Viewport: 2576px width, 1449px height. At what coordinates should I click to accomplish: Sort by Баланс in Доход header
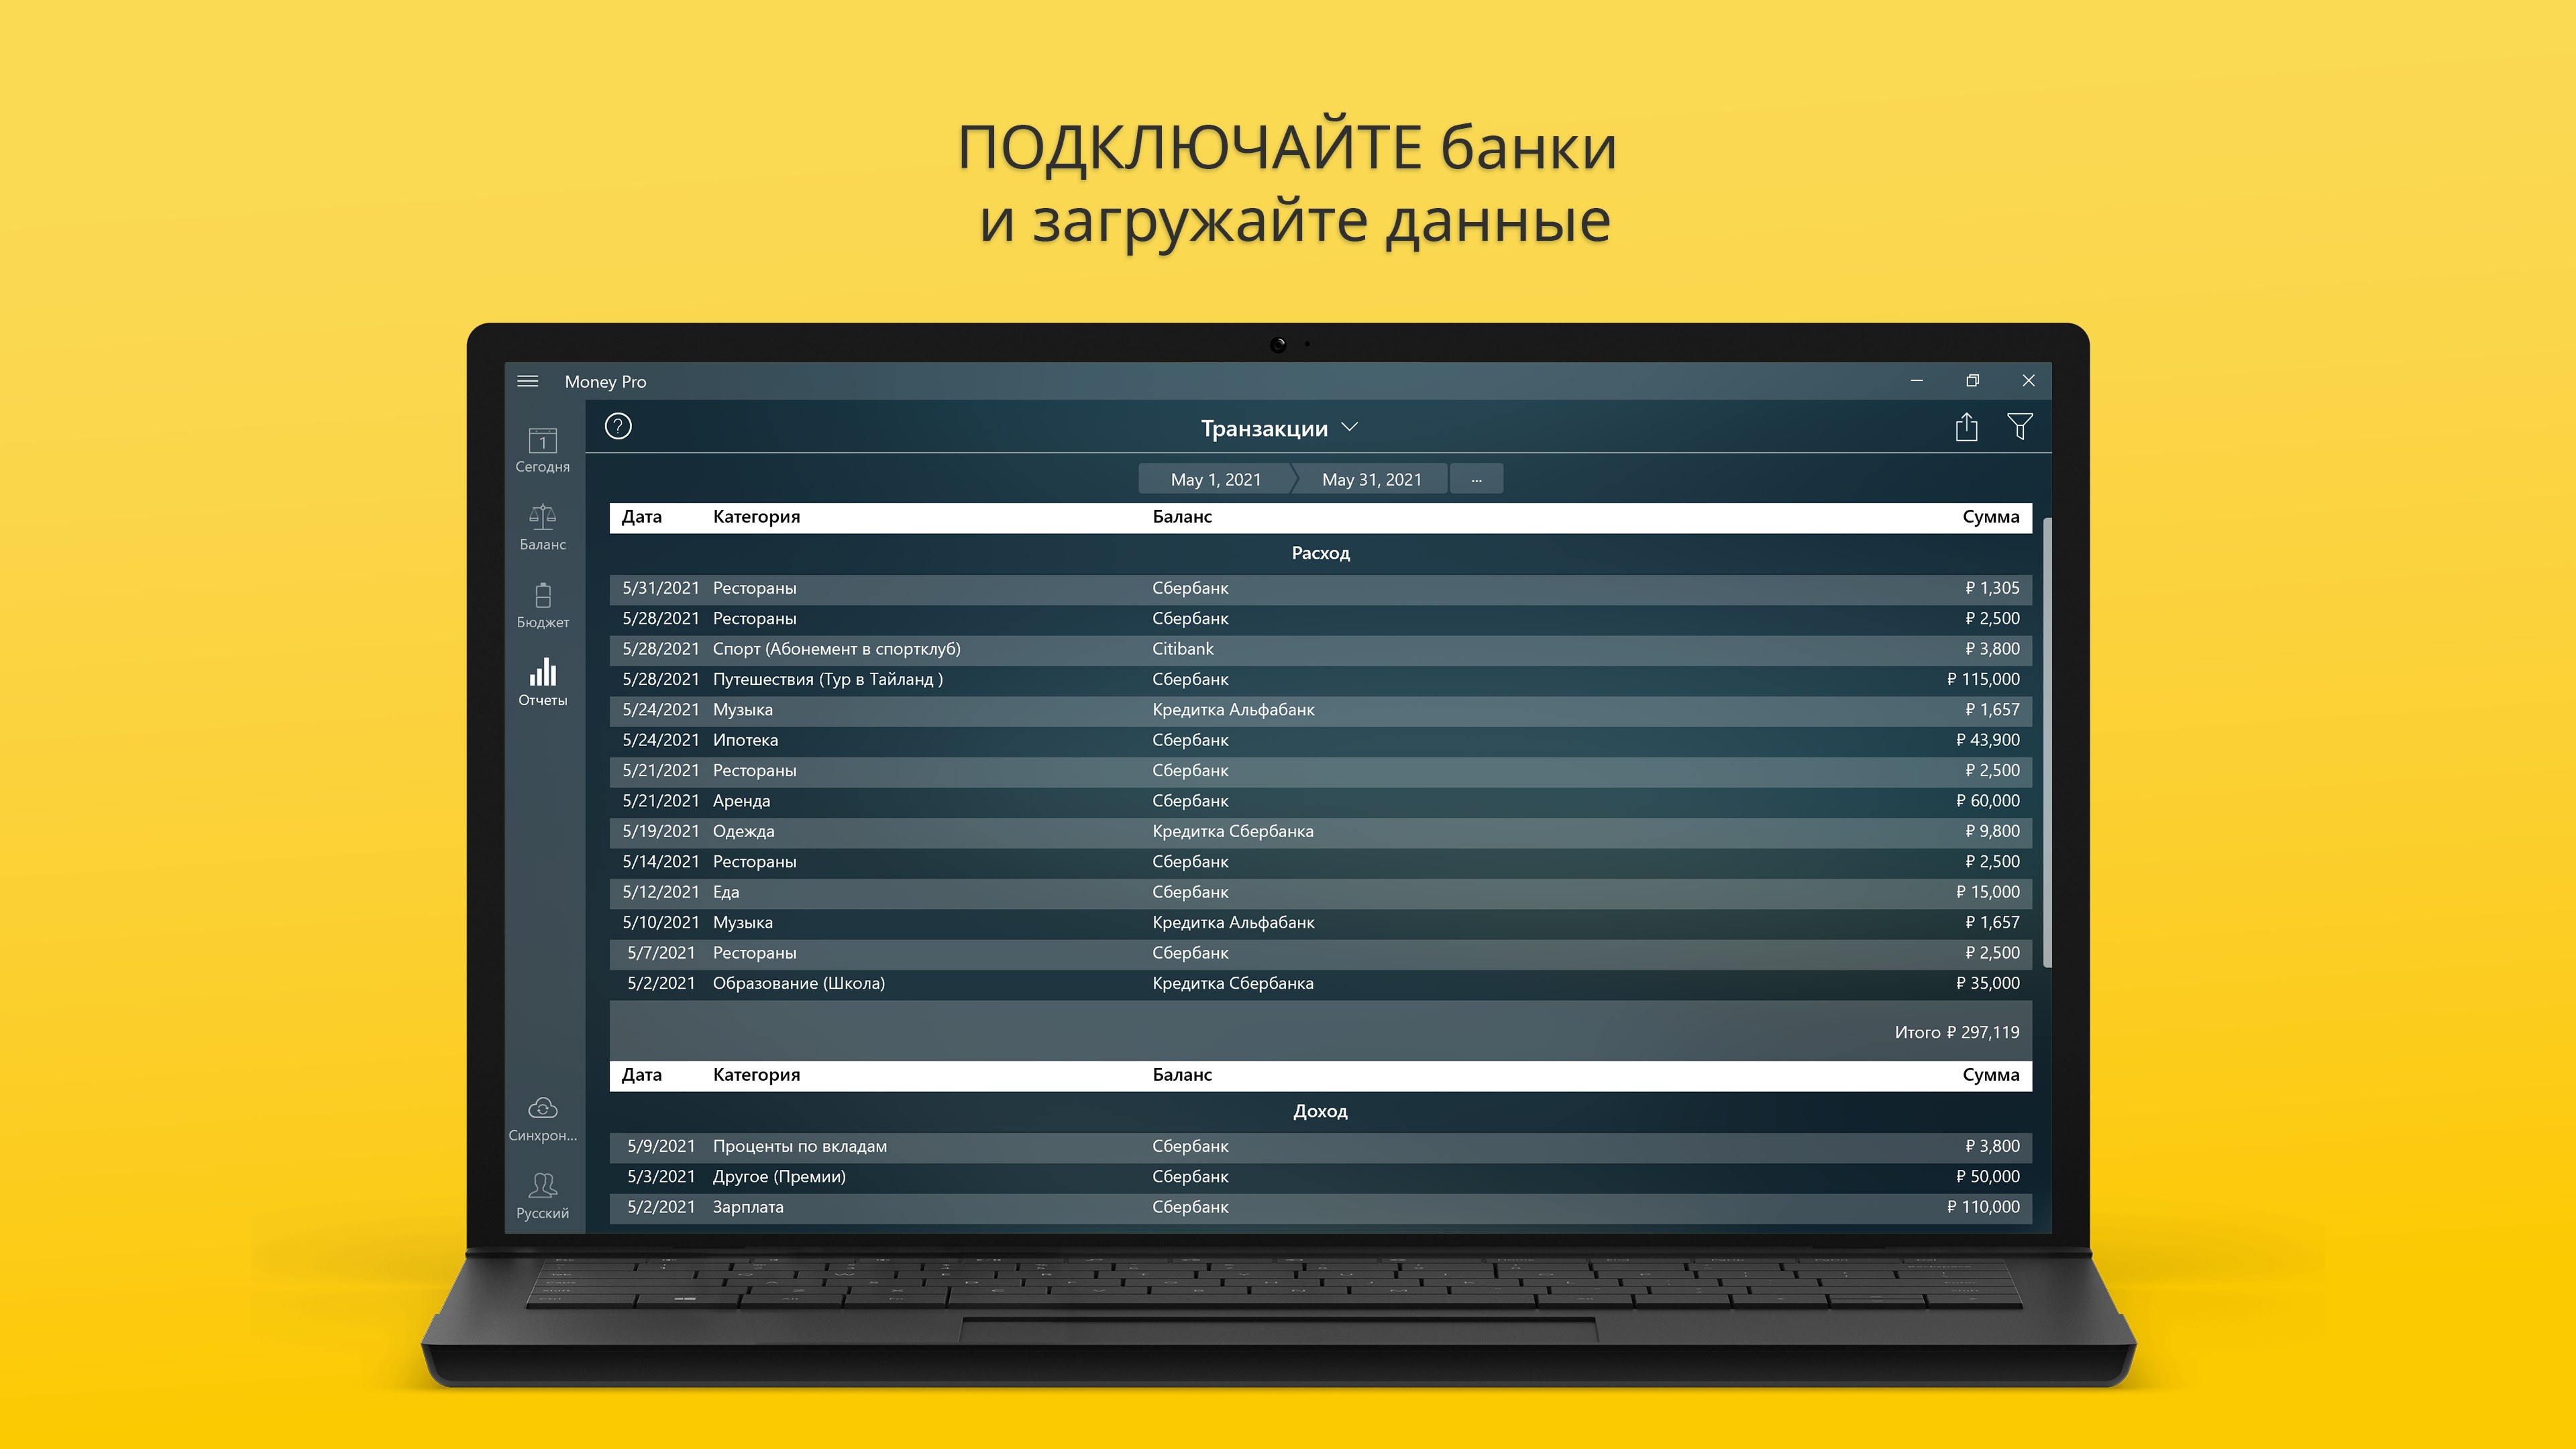1182,1075
